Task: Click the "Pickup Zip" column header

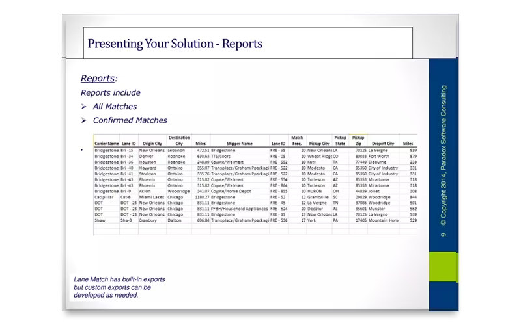Action: (358, 140)
